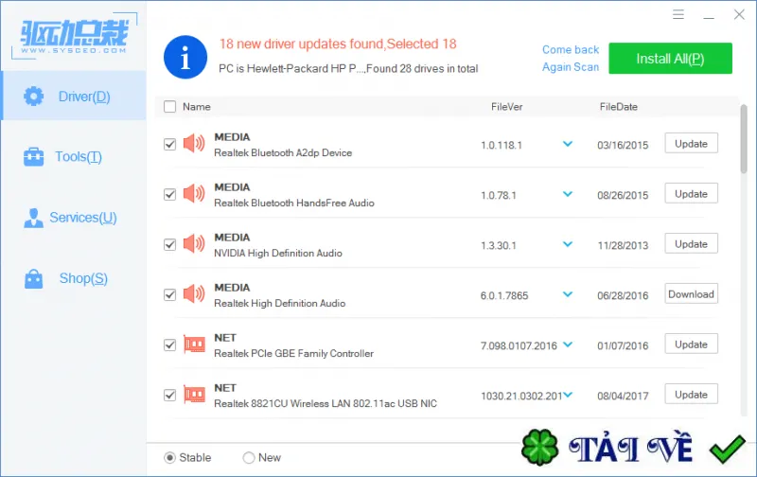Click speaker icon for NVIDIA HD Audio
The image size is (757, 477).
click(x=194, y=244)
